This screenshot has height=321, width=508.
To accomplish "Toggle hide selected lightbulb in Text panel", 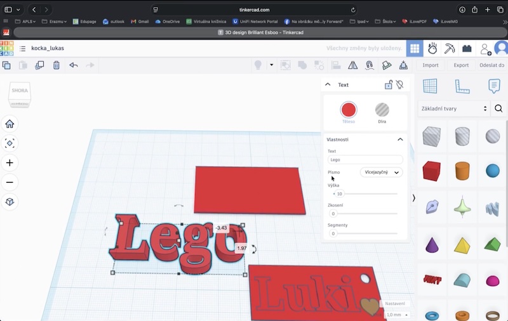I will coord(400,85).
